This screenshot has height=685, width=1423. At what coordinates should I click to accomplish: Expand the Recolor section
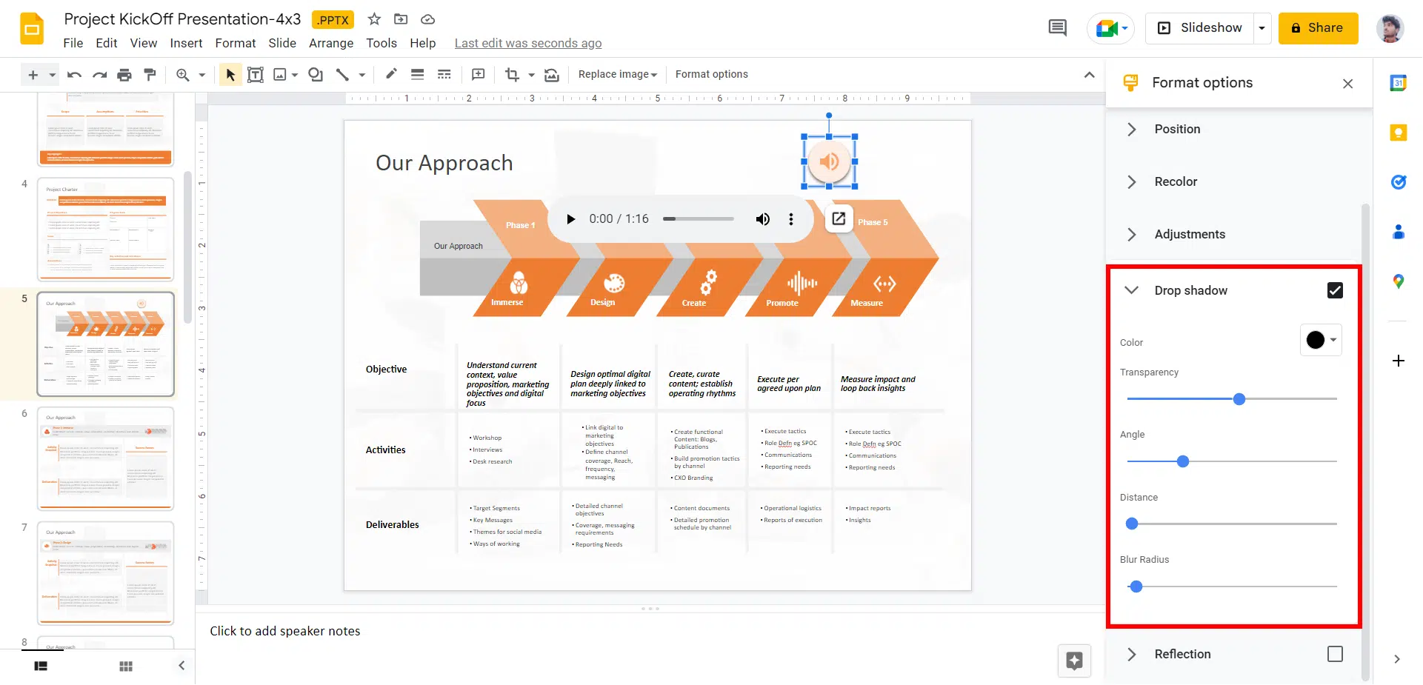(x=1175, y=181)
